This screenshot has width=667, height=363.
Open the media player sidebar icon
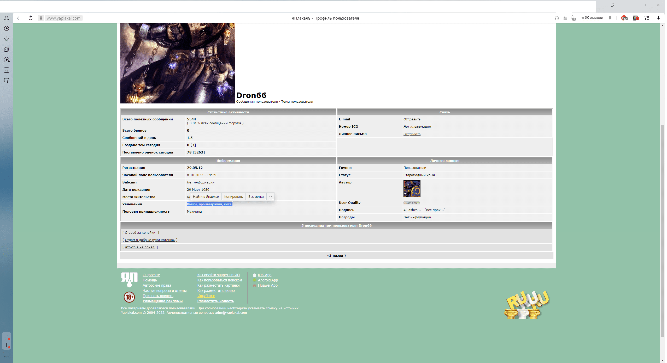[7, 60]
